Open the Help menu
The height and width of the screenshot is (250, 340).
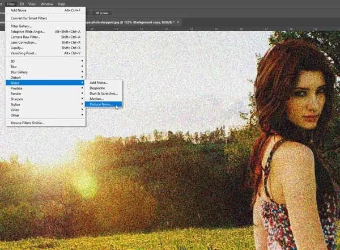pyautogui.click(x=61, y=4)
